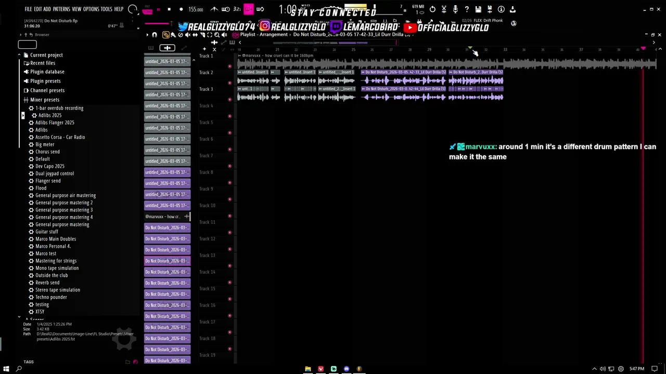The height and width of the screenshot is (374, 666).
Task: Open the TOOLS menu
Action: click(x=106, y=9)
